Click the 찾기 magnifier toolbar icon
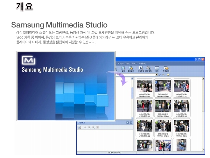Viewport: 210px width, 158px height. coord(123,69)
